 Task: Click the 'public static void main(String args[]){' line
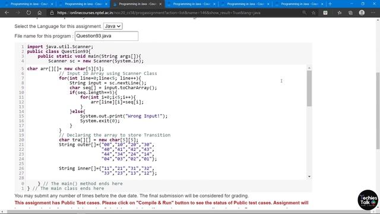click(x=89, y=56)
